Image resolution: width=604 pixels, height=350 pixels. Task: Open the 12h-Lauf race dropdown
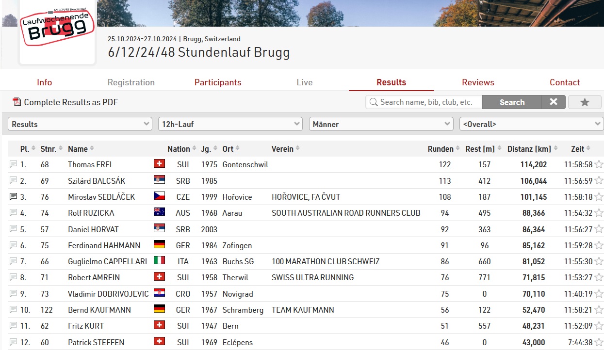click(230, 124)
